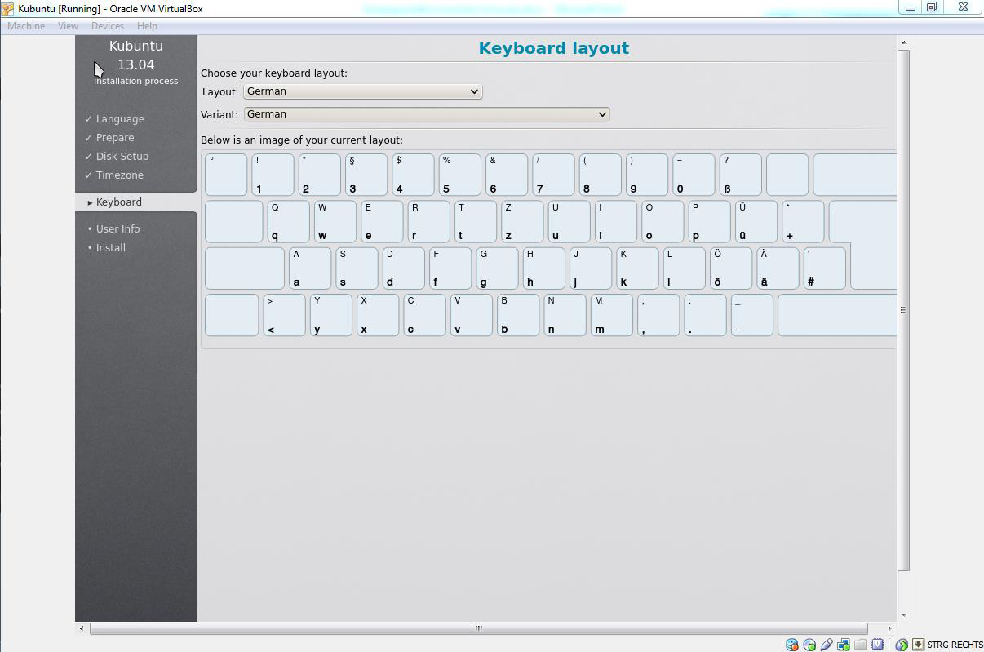The image size is (984, 652).
Task: Click the virtualization chip status icon
Action: [x=877, y=645]
